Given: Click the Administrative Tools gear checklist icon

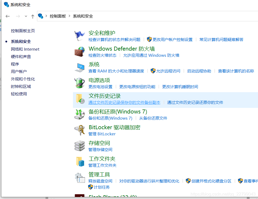Looking at the screenshot, I should click(x=80, y=178).
